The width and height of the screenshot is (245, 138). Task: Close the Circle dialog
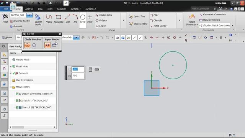click(60, 34)
